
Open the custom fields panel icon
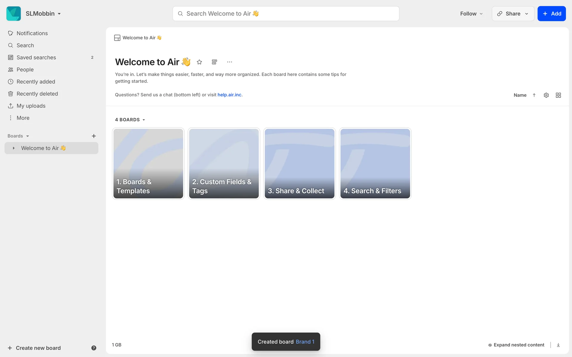pyautogui.click(x=214, y=62)
